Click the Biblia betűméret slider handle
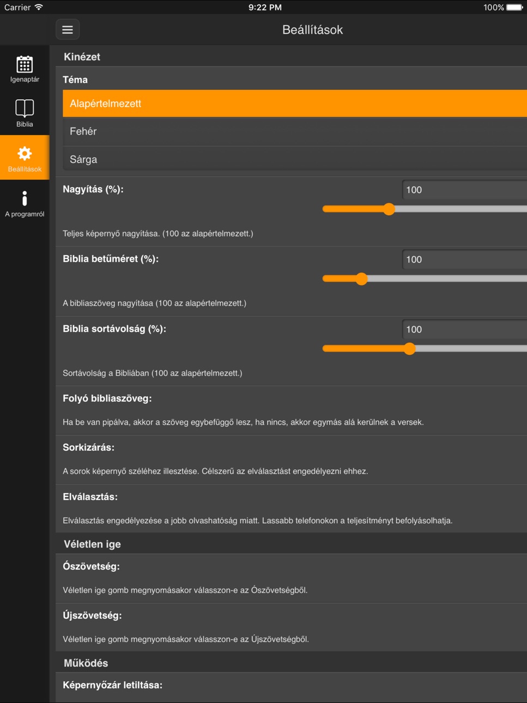The image size is (527, 703). (361, 279)
